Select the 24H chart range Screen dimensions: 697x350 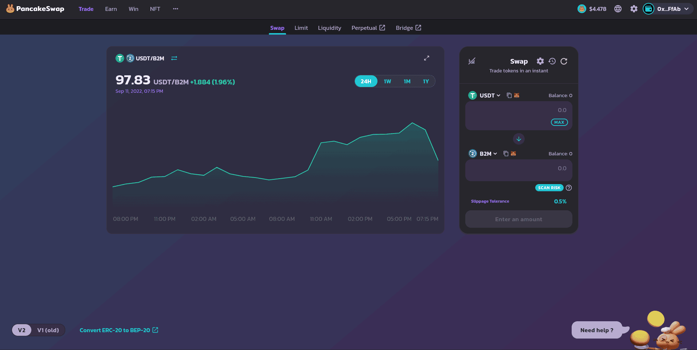[x=366, y=81]
